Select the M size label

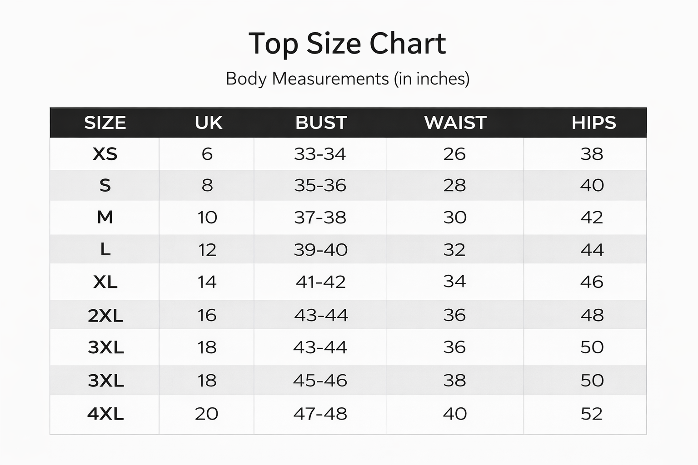pyautogui.click(x=105, y=218)
